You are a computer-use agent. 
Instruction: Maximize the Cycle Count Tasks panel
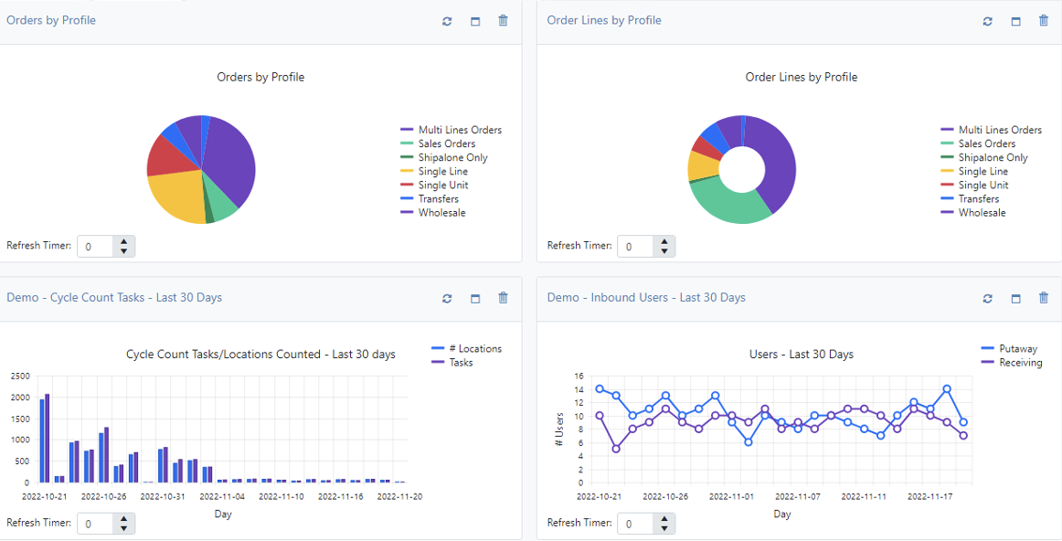[x=475, y=298]
